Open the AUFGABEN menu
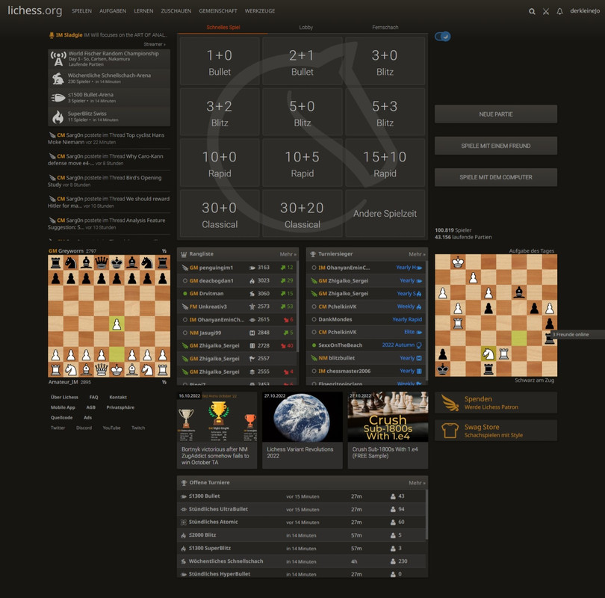 coord(113,11)
